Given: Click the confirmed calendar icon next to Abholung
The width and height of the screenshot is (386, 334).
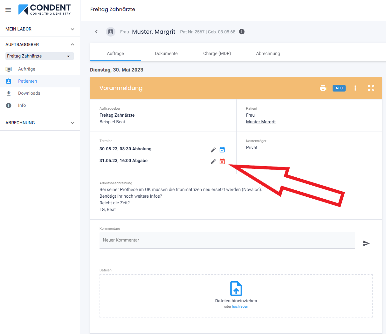Looking at the screenshot, I should 222,149.
